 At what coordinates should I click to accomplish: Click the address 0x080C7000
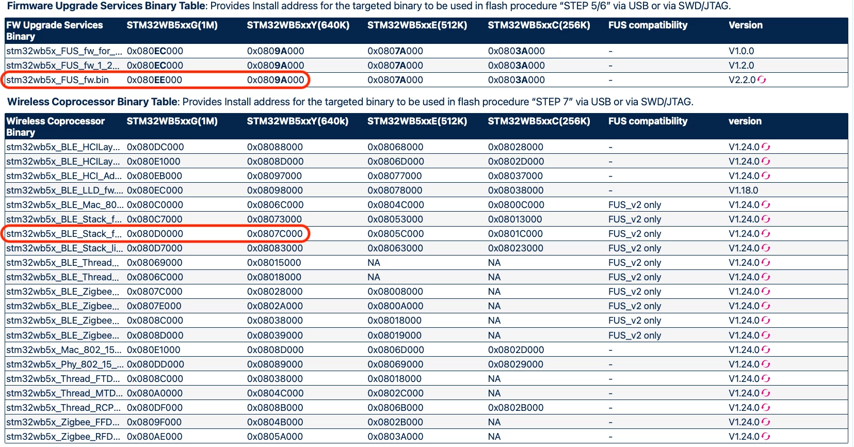tap(155, 219)
